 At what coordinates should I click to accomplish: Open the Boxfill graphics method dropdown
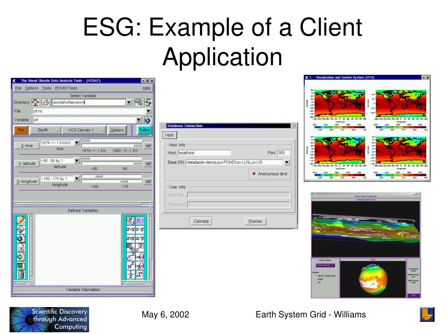pyautogui.click(x=46, y=130)
